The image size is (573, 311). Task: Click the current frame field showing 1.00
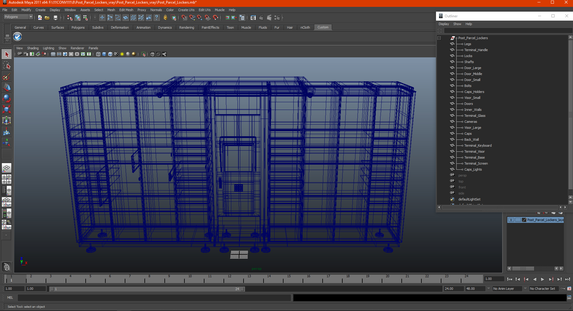494,279
